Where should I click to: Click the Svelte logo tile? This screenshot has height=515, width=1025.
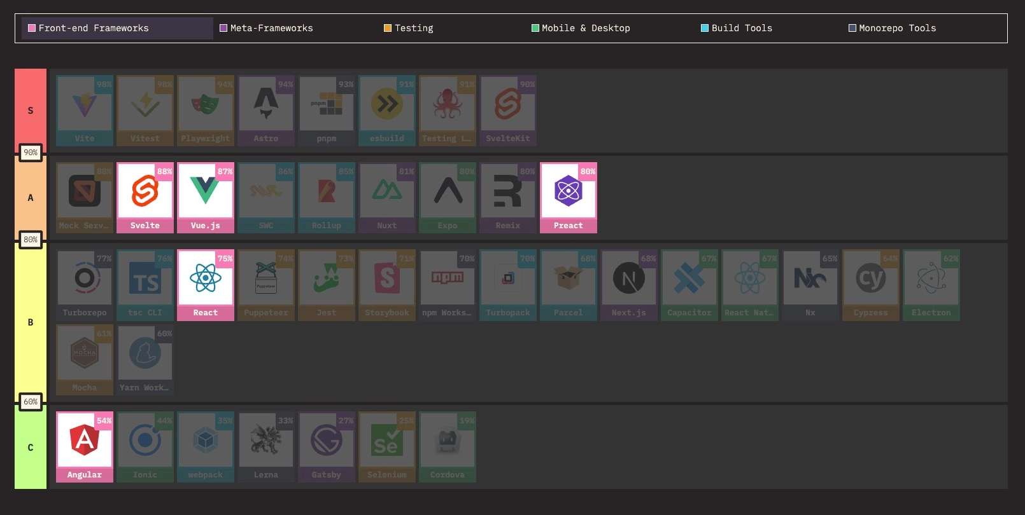(x=145, y=197)
